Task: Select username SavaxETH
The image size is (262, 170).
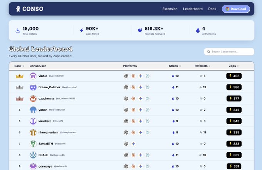Action: coord(45,144)
